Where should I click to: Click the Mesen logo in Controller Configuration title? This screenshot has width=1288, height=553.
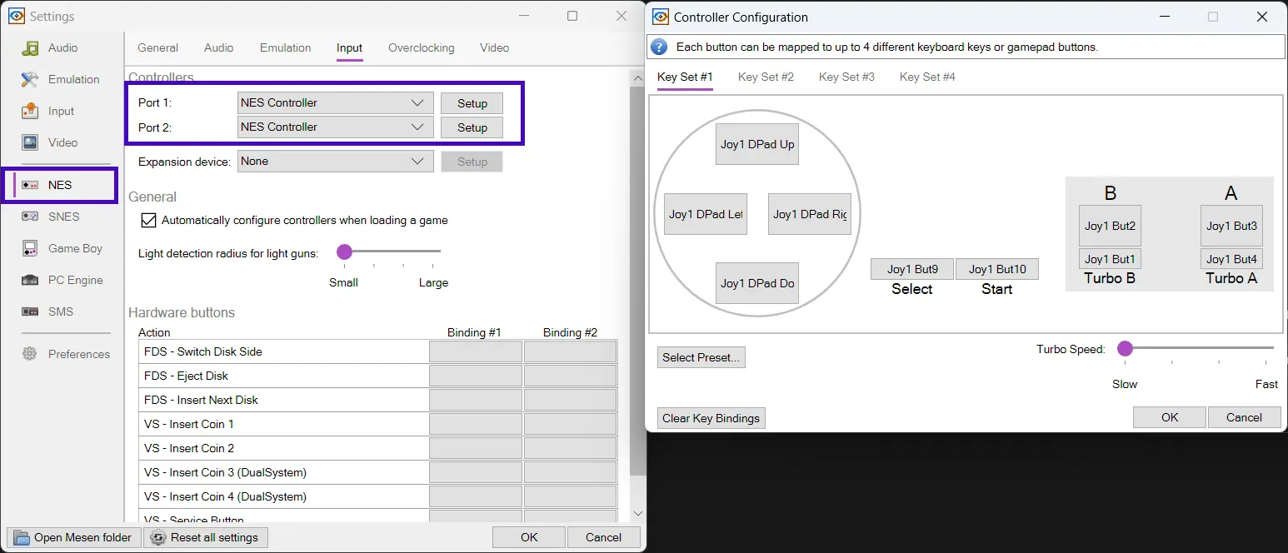click(661, 17)
